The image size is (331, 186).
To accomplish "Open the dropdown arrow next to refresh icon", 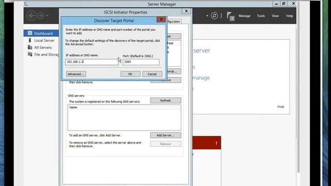I will pos(207,16).
